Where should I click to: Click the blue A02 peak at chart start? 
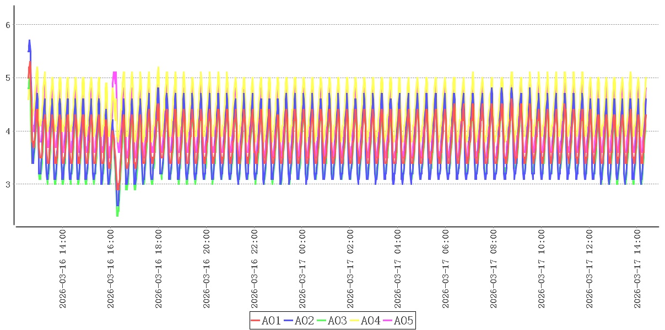click(29, 42)
